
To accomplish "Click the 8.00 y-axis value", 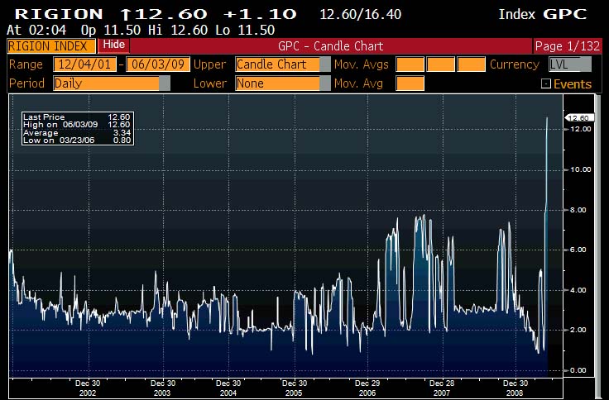I will tap(578, 210).
